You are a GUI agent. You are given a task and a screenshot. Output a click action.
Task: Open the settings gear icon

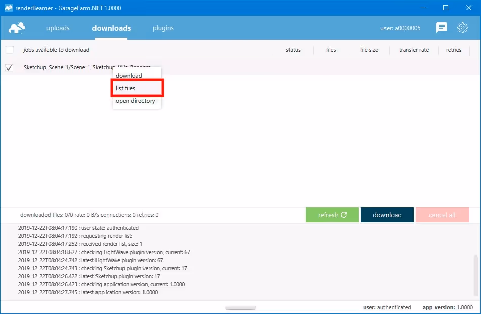[x=462, y=28]
